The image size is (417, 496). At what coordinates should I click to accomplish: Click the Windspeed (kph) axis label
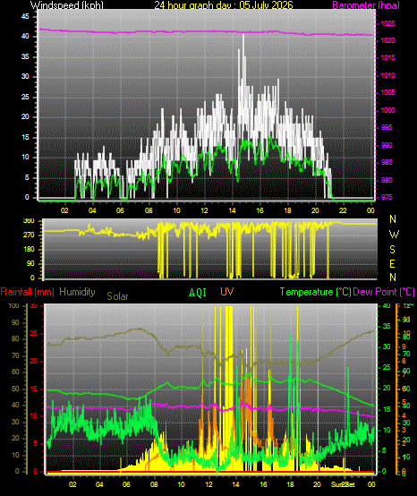[67, 4]
